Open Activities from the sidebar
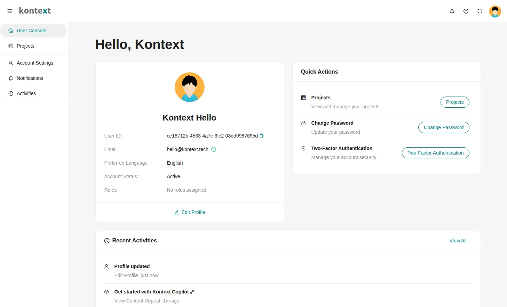507x307 pixels. coord(26,93)
